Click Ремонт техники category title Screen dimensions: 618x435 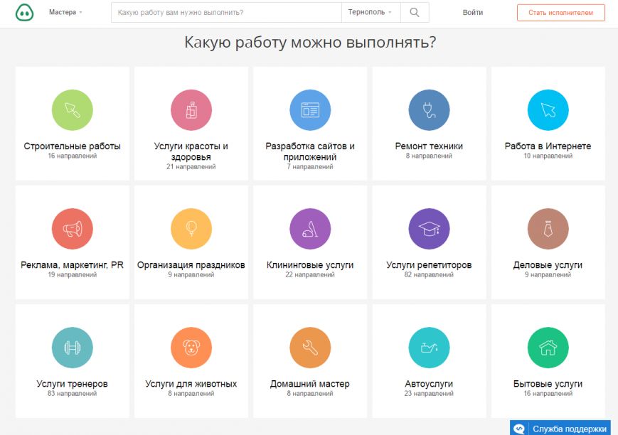429,146
